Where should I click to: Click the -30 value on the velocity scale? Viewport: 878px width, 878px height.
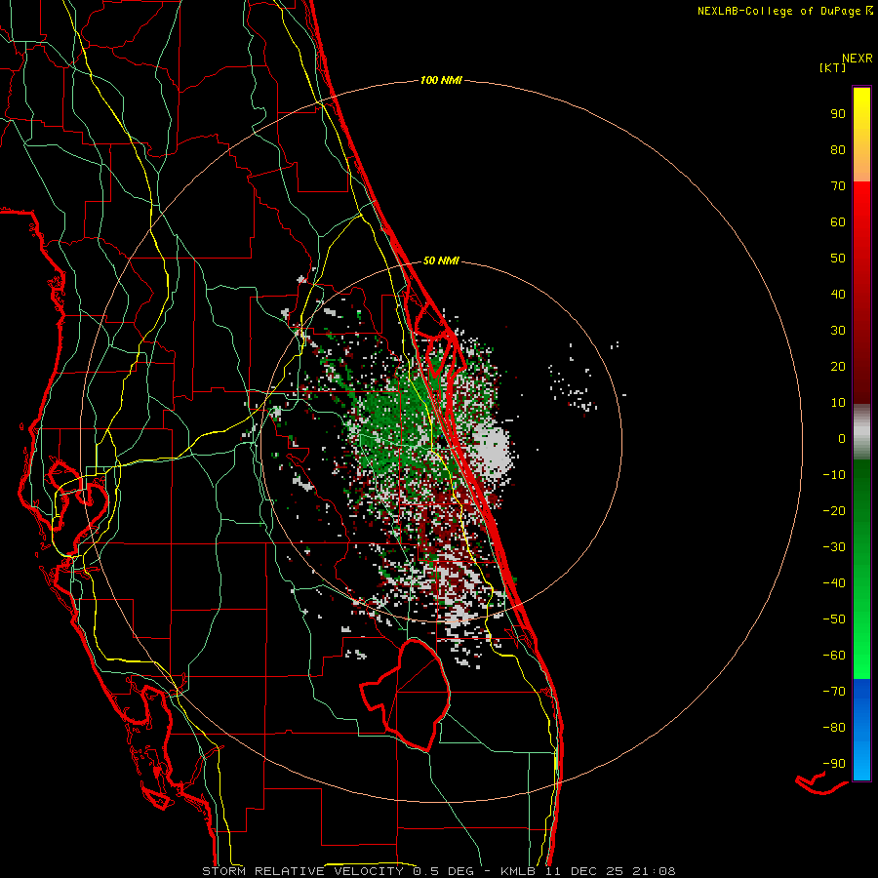[834, 547]
